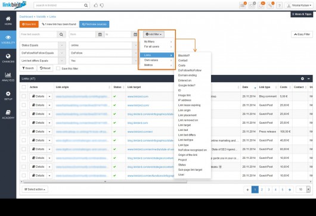This screenshot has height=216, width=316.
Task: Click the horizontal table scrollbar
Action: coord(105,181)
